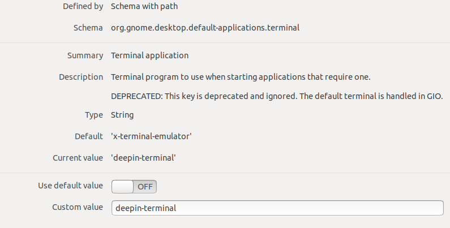Click the 'String' type value

[x=122, y=115]
